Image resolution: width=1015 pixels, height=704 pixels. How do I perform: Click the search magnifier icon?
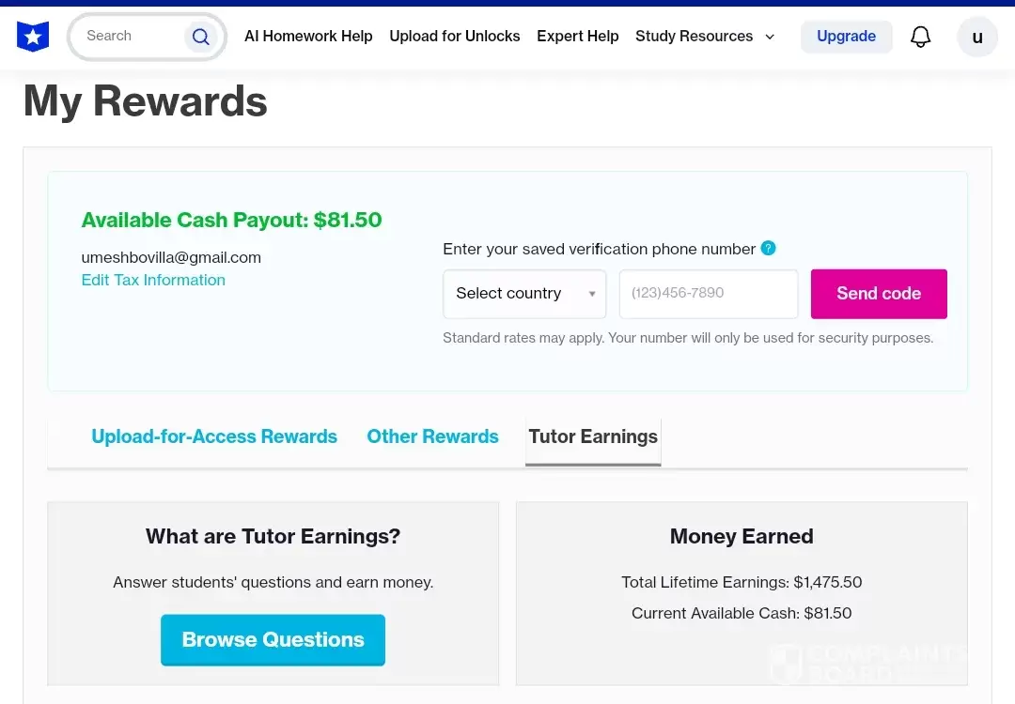tap(200, 37)
